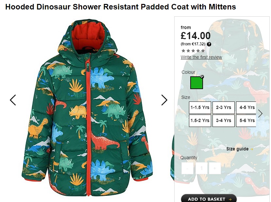Click the euro price help question mark icon
271x202 pixels.
pos(209,44)
